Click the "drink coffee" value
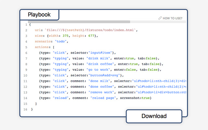 tap(100, 64)
